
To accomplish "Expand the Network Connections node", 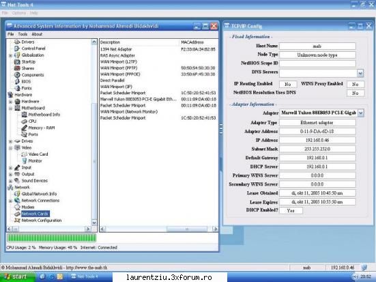I will (10, 201).
